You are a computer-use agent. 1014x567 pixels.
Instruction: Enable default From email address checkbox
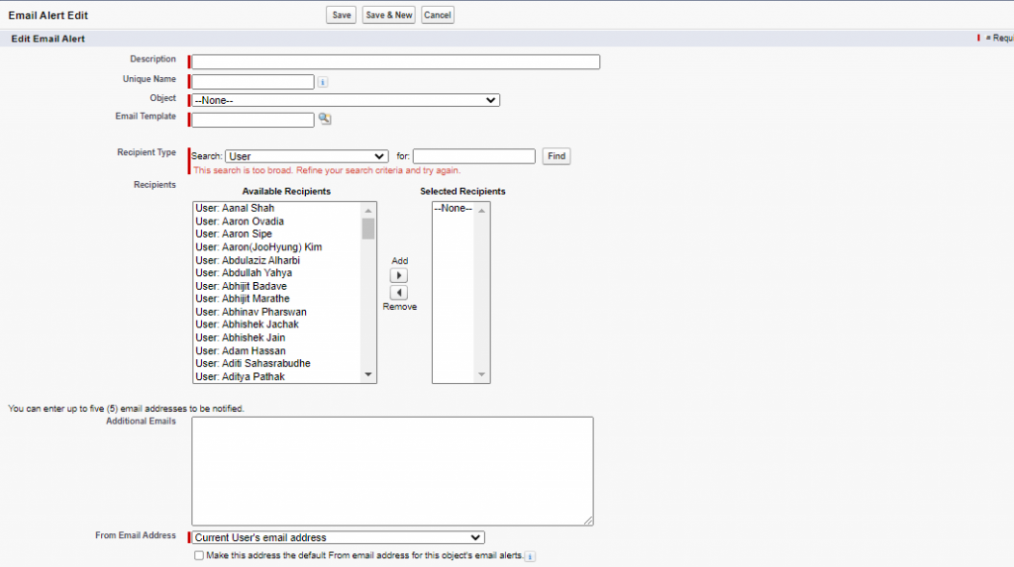(x=199, y=556)
